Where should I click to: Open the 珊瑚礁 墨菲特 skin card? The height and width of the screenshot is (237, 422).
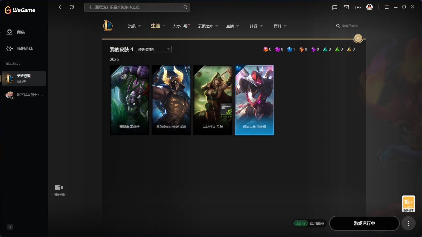pyautogui.click(x=129, y=100)
